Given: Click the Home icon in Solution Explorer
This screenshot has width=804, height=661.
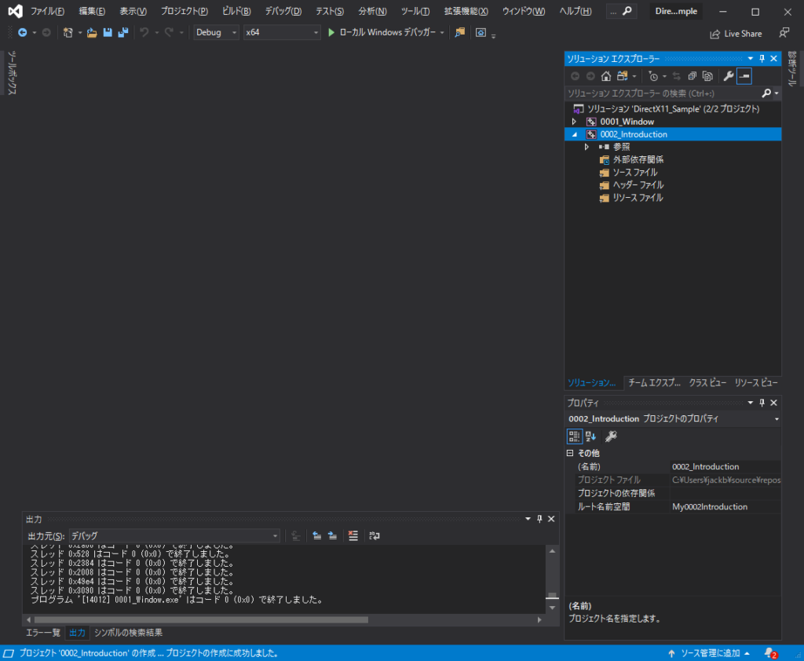Looking at the screenshot, I should click(605, 75).
